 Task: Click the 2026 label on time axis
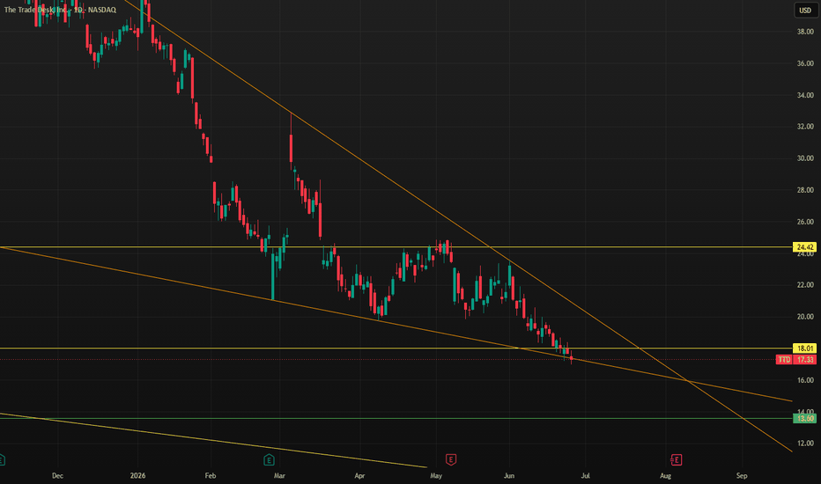point(137,475)
